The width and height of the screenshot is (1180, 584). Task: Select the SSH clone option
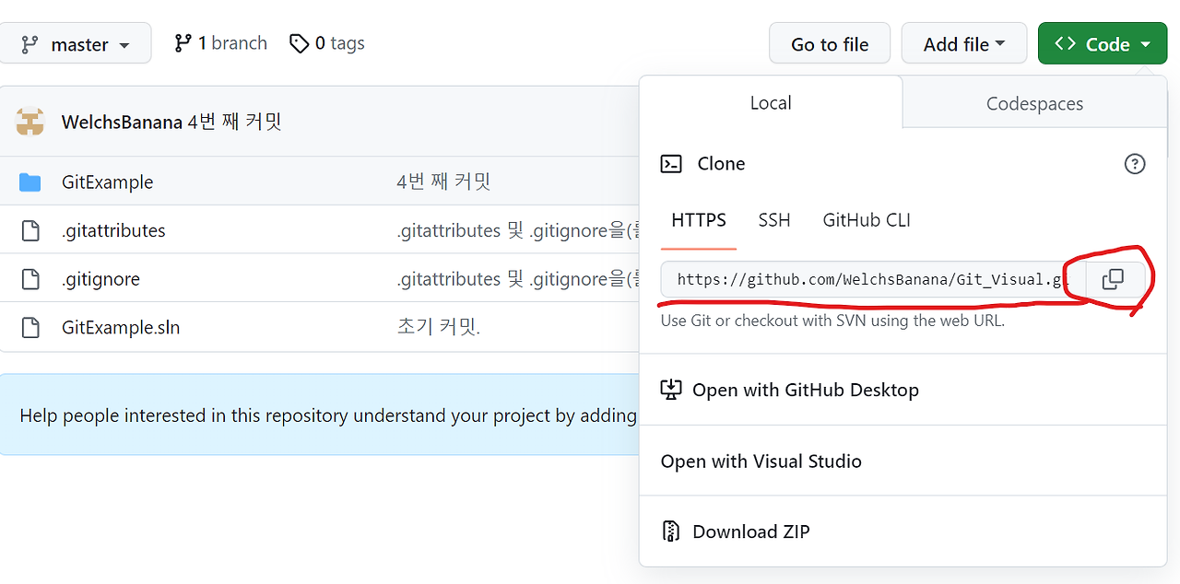click(774, 220)
